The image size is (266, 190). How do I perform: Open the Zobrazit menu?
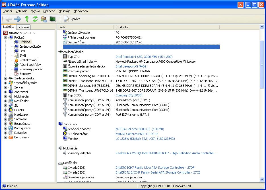[21, 11]
